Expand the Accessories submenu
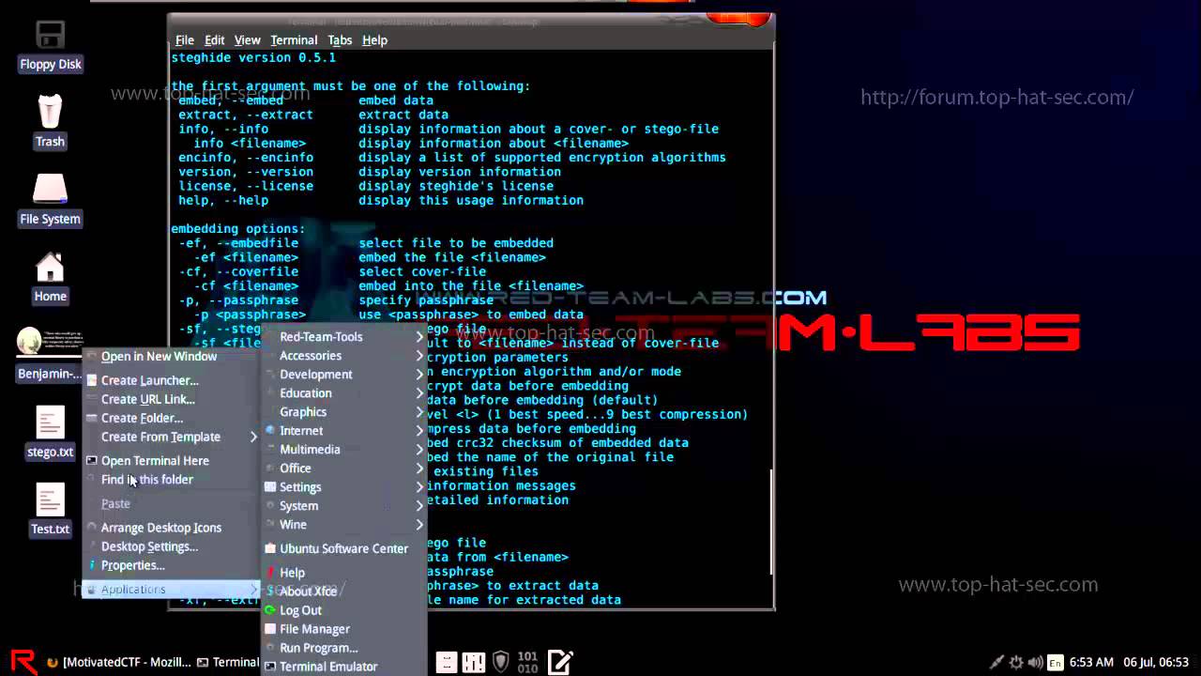Viewport: 1201px width, 676px height. coord(343,356)
